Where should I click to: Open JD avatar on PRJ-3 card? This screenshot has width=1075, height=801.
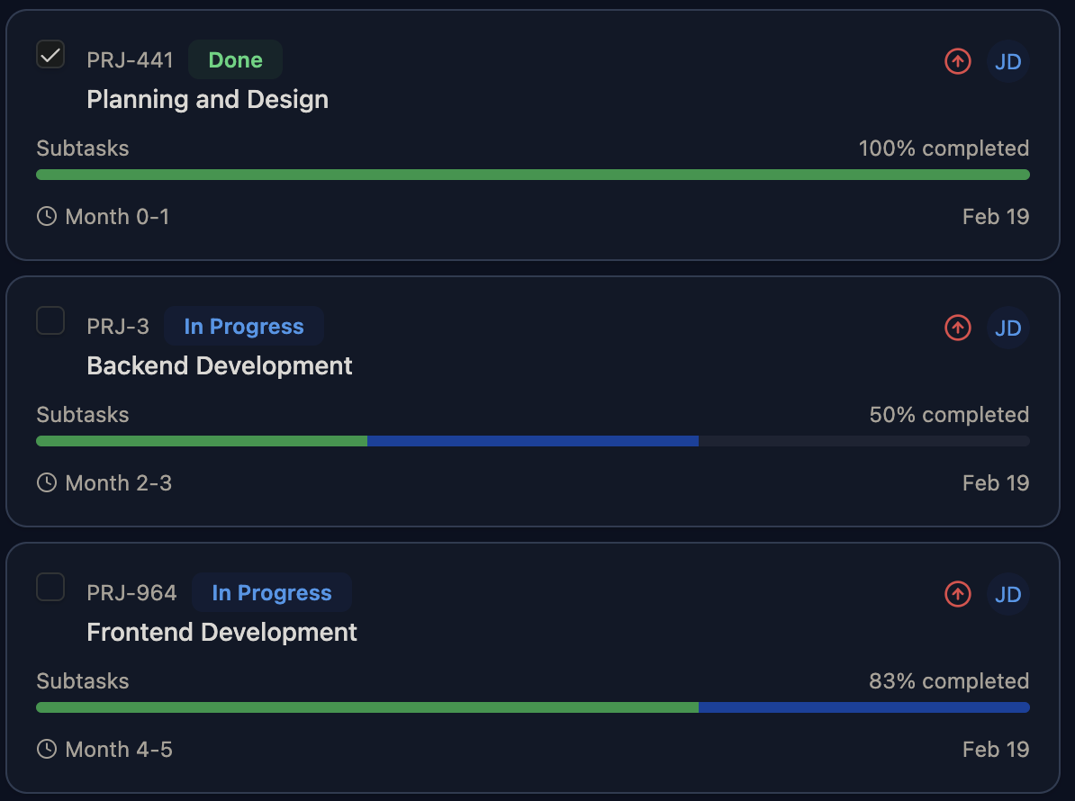point(1007,328)
